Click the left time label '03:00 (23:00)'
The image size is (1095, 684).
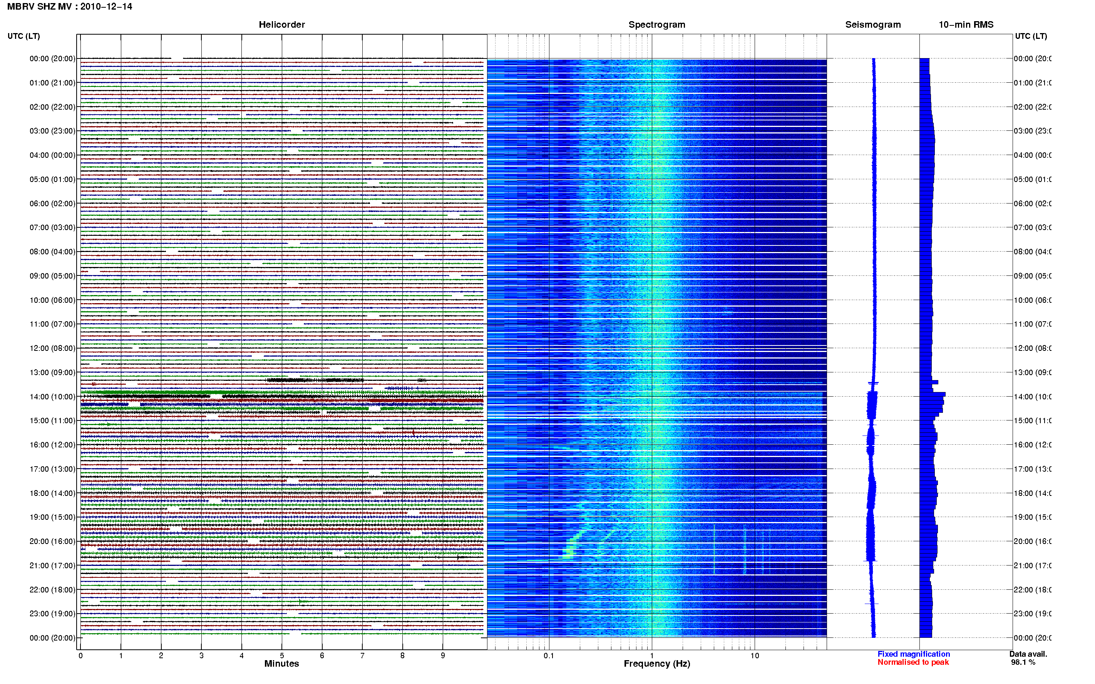52,131
